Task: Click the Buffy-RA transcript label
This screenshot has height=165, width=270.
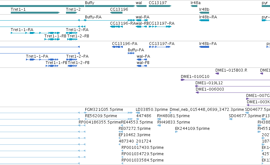Action: (x=93, y=17)
